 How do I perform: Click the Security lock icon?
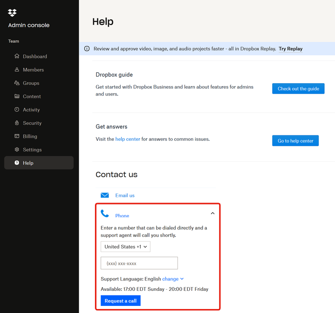[x=17, y=123]
